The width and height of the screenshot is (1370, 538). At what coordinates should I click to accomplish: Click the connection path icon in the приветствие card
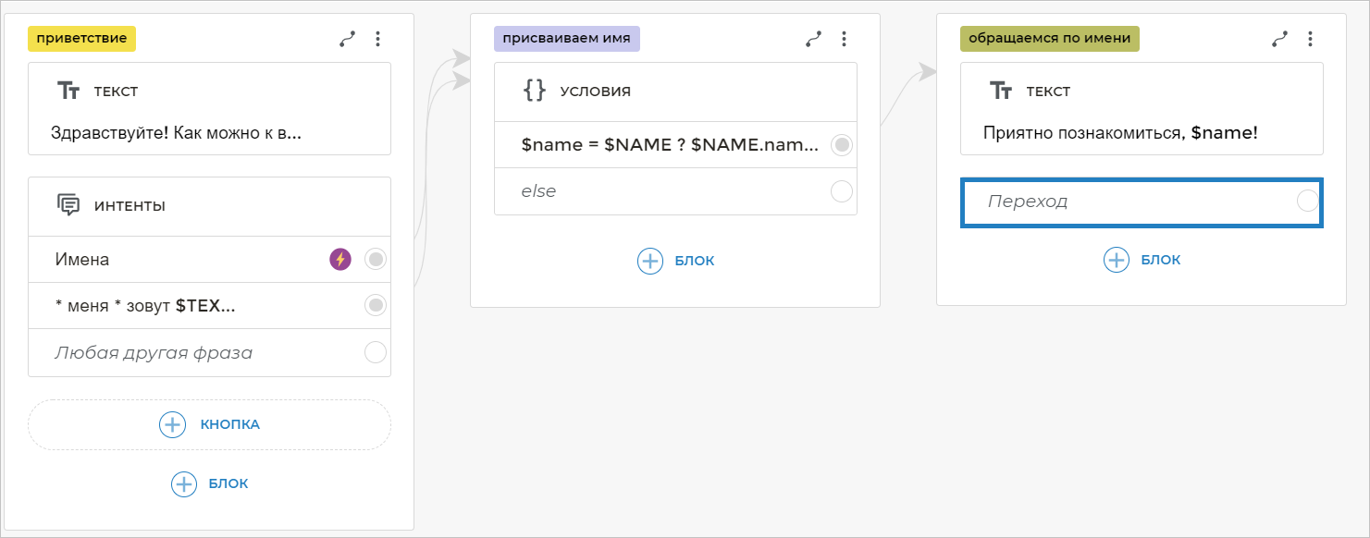pos(347,39)
